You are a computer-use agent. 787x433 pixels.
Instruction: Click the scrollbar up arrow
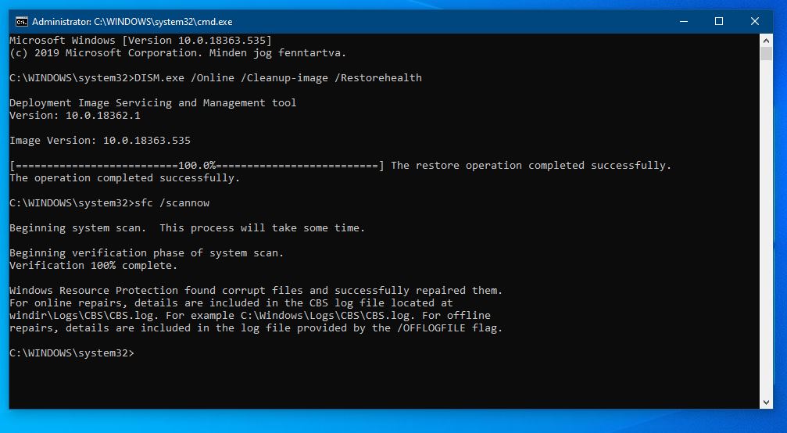(x=766, y=40)
